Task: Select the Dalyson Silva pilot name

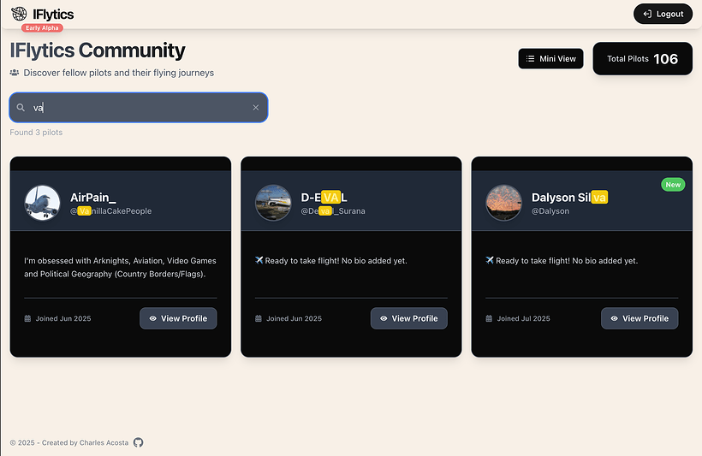Action: pos(569,198)
